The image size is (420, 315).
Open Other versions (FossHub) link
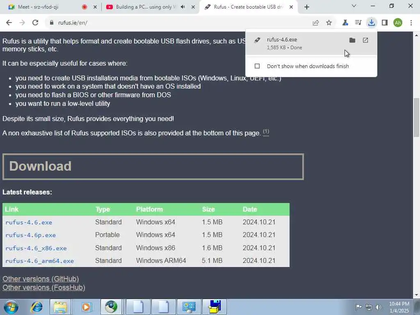tap(44, 288)
